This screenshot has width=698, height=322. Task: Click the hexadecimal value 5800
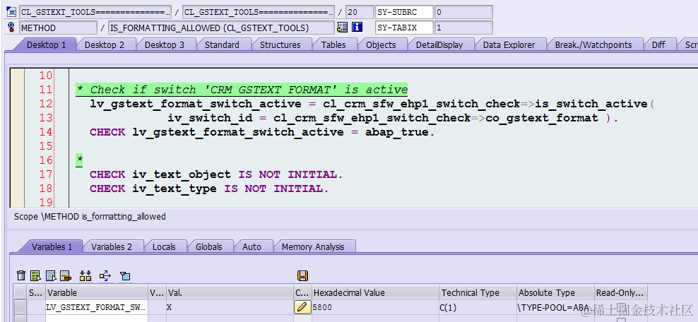click(x=375, y=307)
